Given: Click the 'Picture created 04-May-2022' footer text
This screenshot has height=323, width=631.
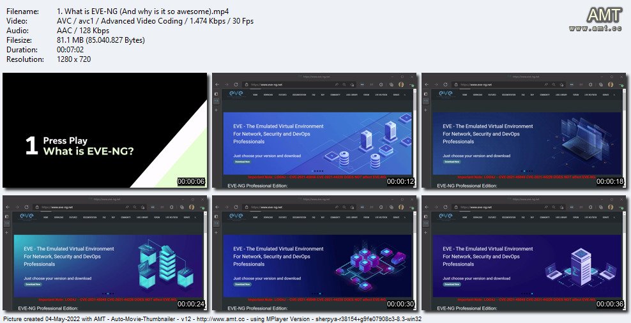Looking at the screenshot, I should (212, 319).
